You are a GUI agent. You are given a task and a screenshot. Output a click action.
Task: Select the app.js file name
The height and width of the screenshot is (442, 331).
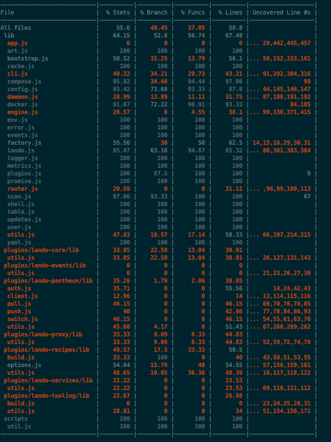17,43
